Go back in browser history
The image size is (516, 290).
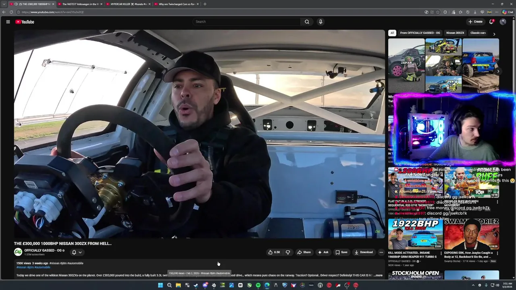pyautogui.click(x=4, y=12)
